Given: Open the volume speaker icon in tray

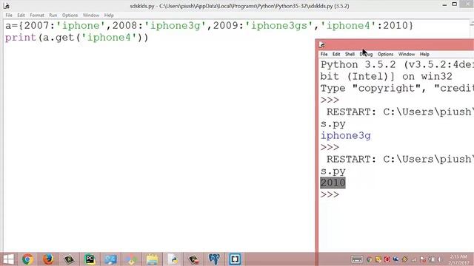Looking at the screenshot, I should [440, 259].
